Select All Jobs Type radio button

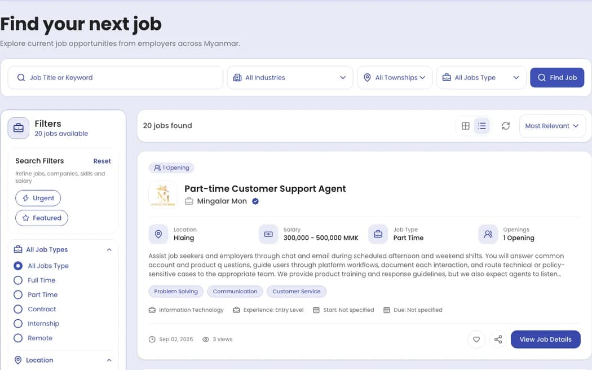[x=18, y=266]
